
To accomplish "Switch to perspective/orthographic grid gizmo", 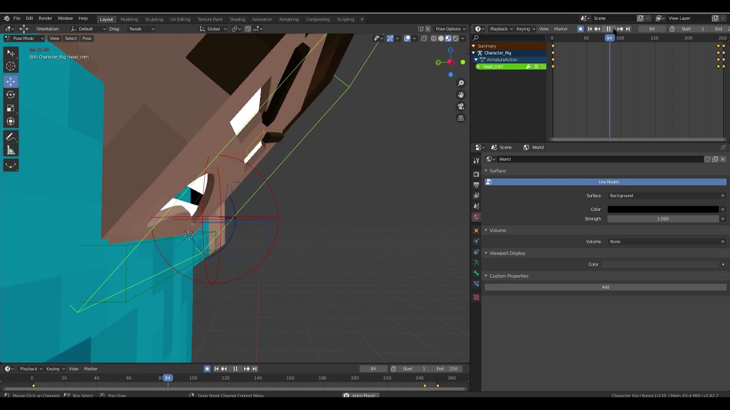I will [x=461, y=118].
